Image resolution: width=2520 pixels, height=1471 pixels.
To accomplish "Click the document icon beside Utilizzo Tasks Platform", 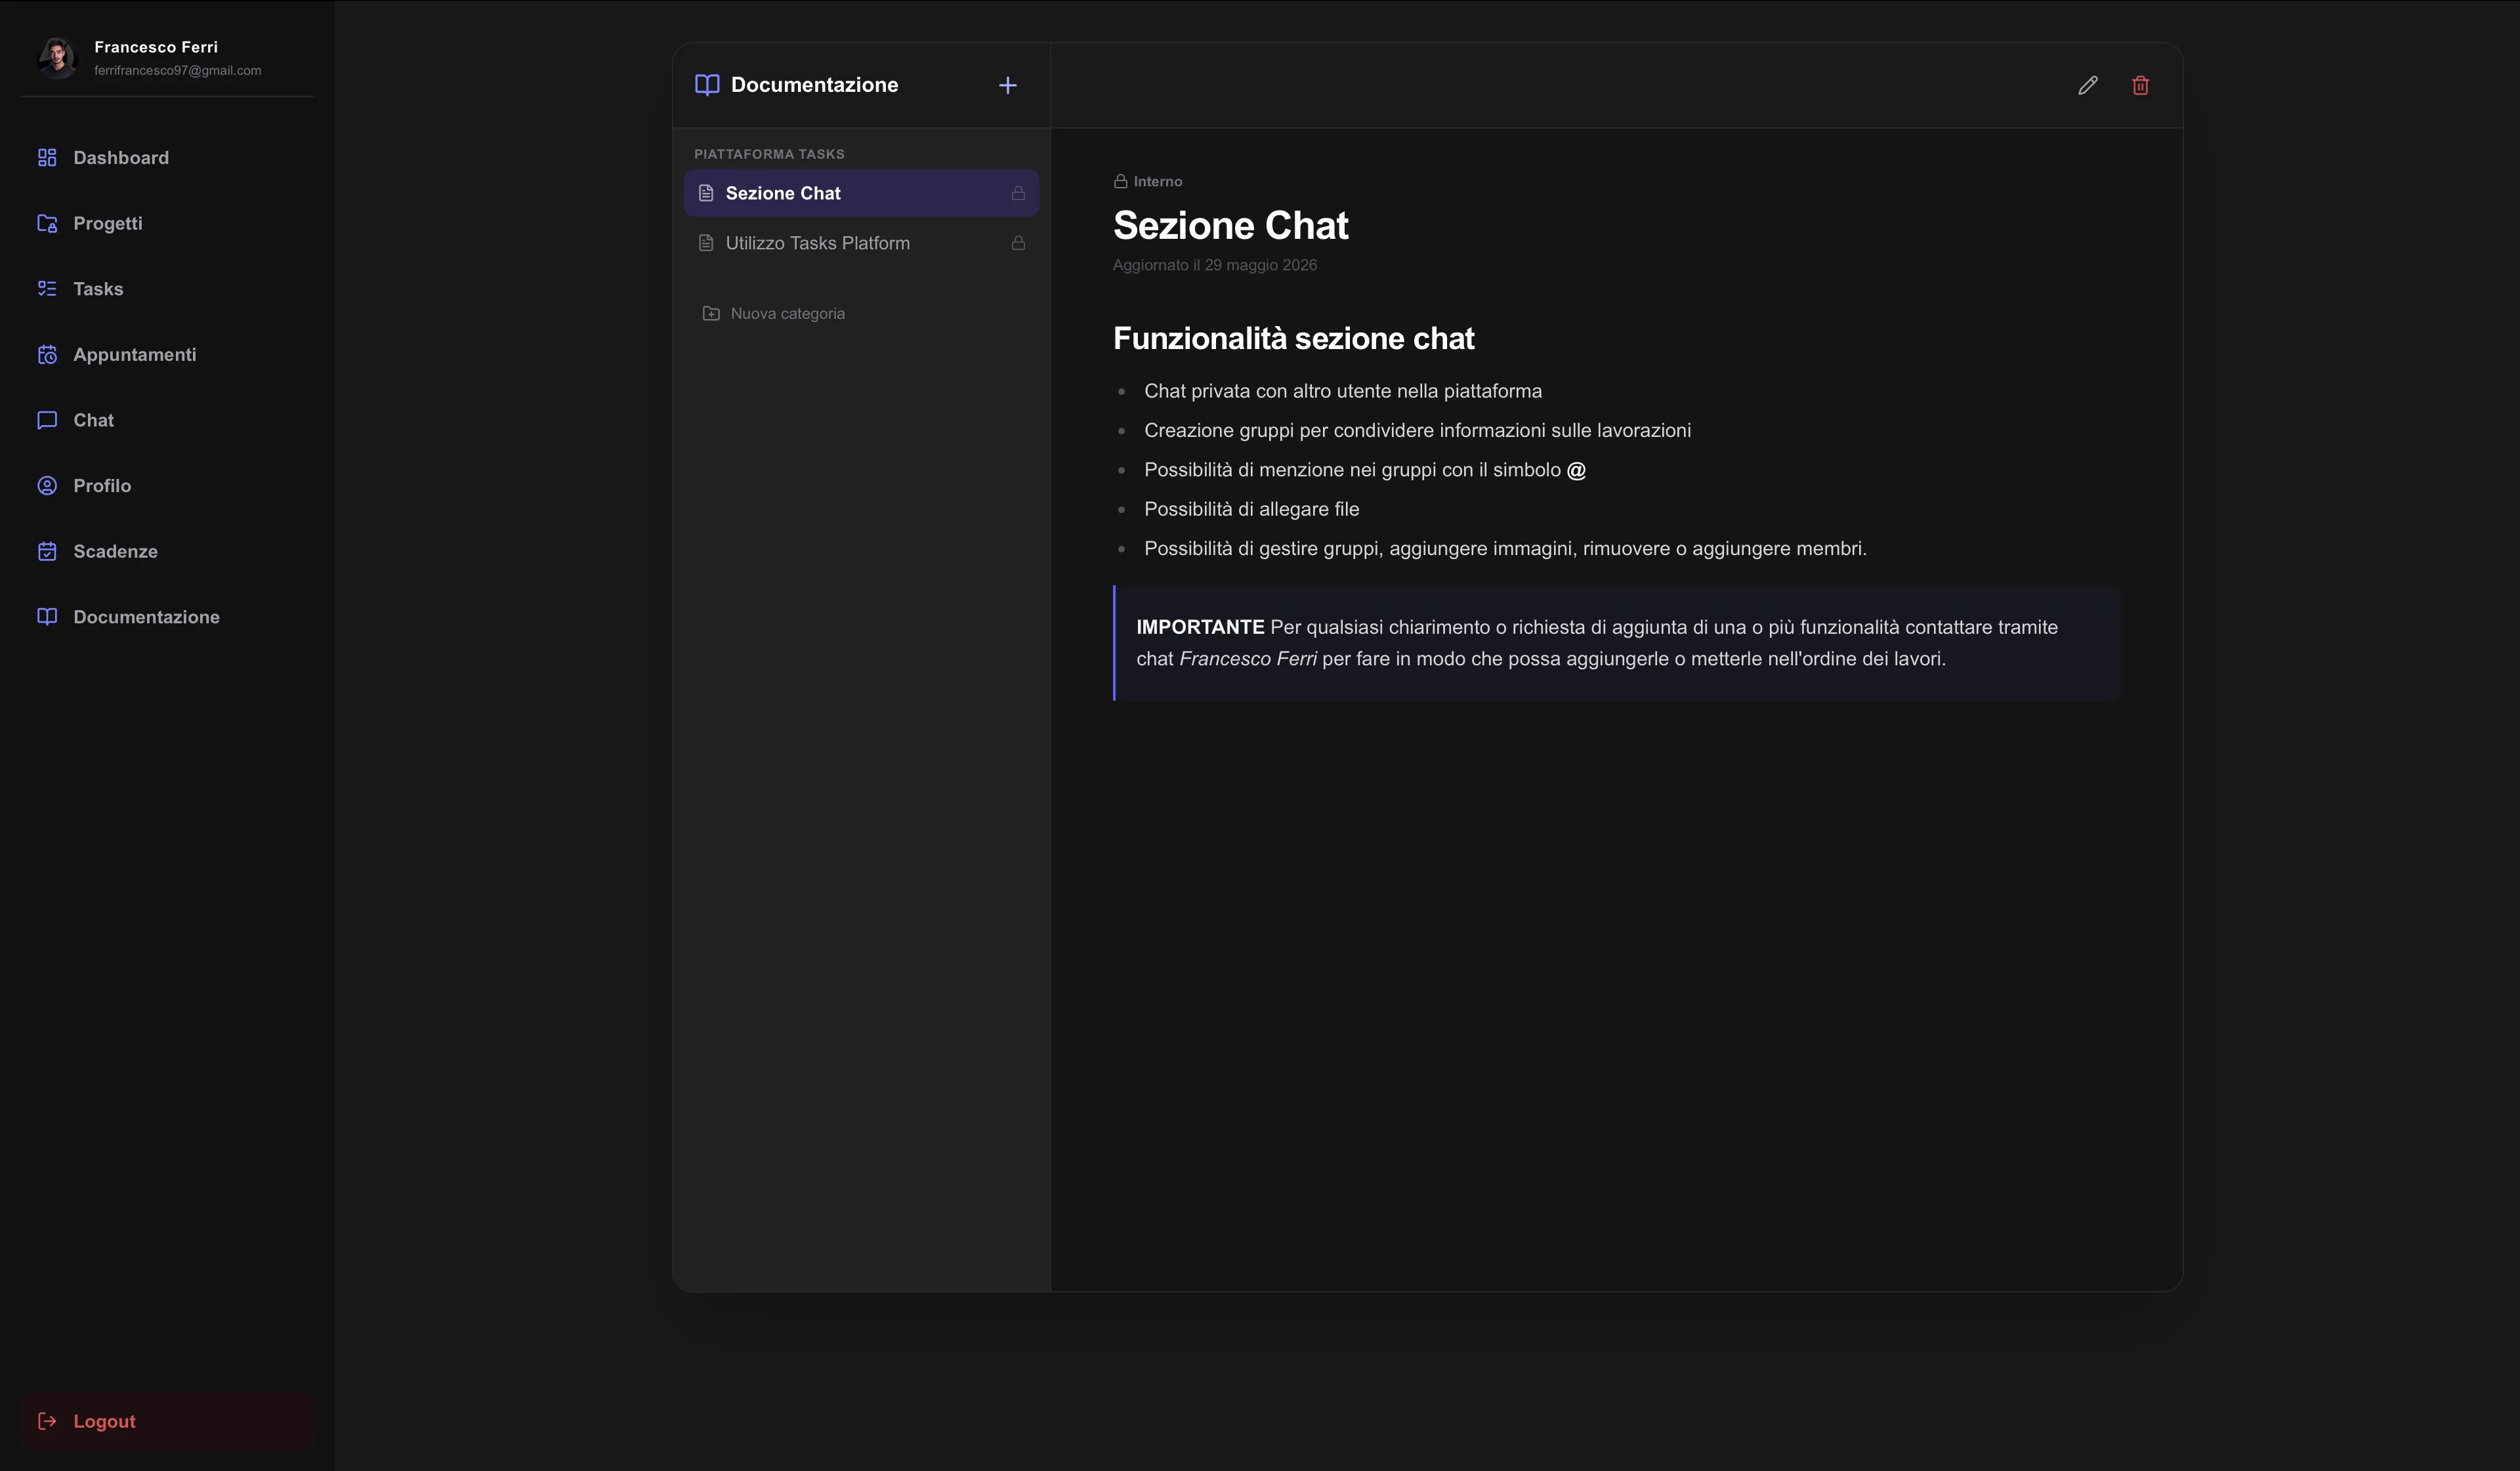I will pyautogui.click(x=706, y=243).
